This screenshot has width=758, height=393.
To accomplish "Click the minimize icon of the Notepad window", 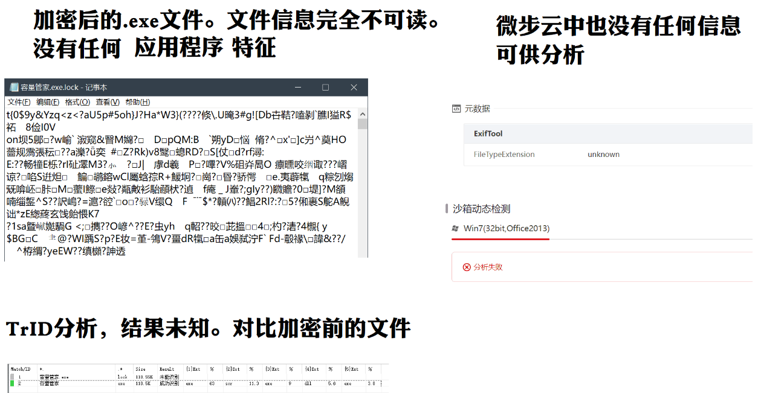I will (x=297, y=87).
